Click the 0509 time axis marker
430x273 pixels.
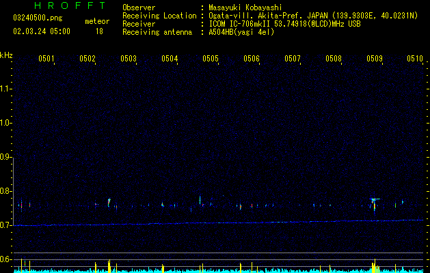click(x=375, y=59)
